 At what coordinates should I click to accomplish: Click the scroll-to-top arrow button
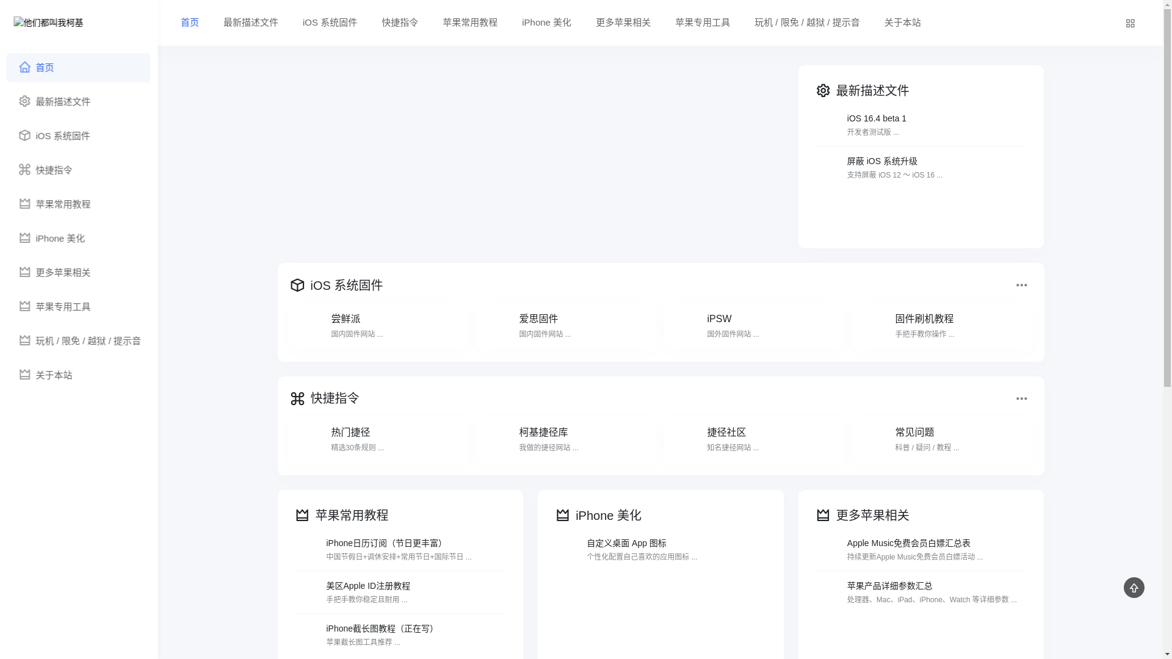1134,588
